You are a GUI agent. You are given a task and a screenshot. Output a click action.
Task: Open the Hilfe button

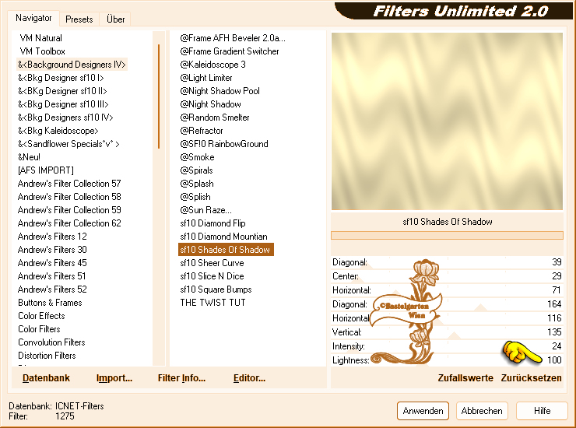coord(542,411)
